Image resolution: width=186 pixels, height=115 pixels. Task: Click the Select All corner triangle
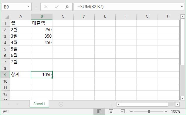[x=7, y=17]
